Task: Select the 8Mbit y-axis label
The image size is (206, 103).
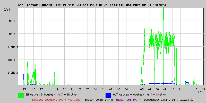Action: 11,21
